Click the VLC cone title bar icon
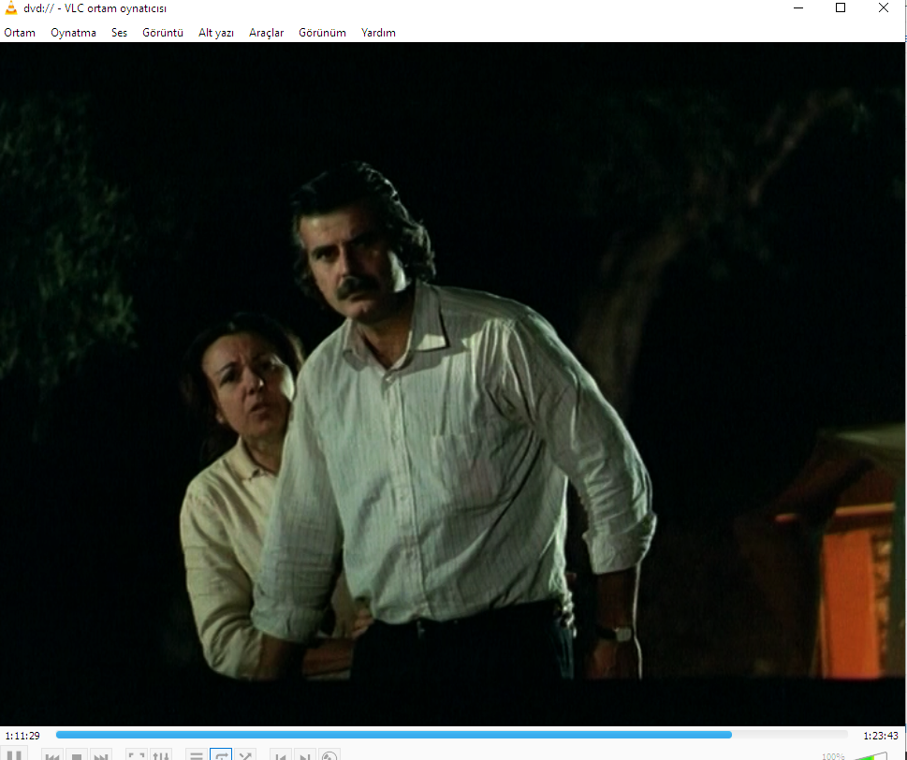Viewport: 907px width, 760px height. tap(11, 8)
